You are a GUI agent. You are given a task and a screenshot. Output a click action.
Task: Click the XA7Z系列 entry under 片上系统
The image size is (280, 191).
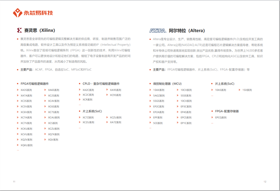(x=115, y=122)
